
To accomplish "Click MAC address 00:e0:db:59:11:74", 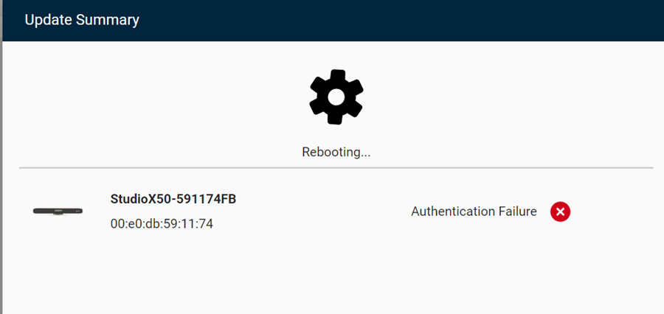I will coord(162,223).
